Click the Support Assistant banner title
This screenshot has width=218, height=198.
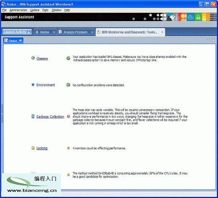coord(19,17)
